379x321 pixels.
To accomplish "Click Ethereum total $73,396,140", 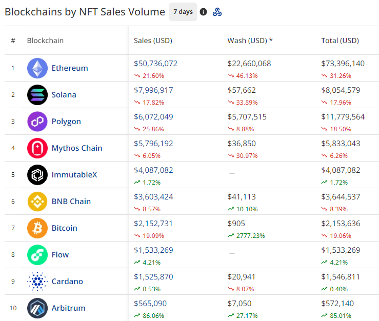I will (343, 64).
